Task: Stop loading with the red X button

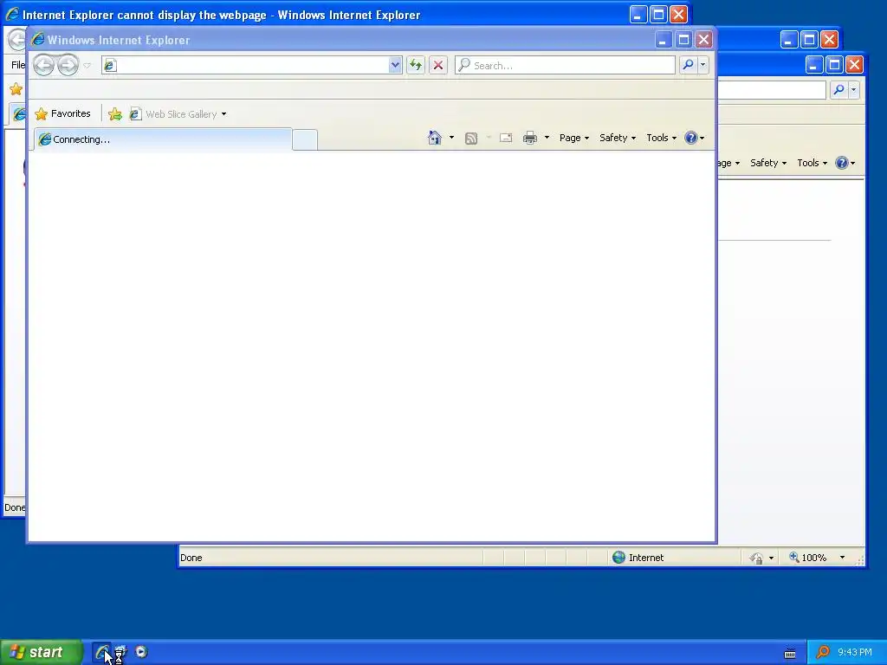Action: tap(437, 65)
